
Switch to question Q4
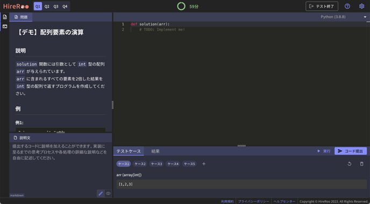tap(65, 6)
